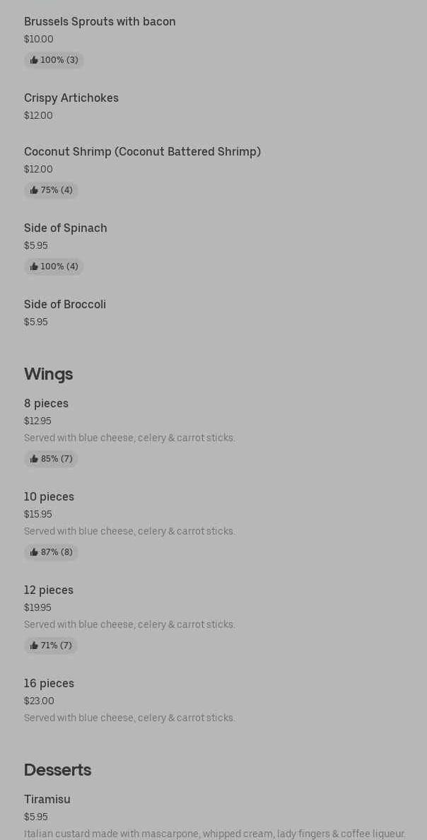This screenshot has height=840, width=427.
Task: Open the Tiramisu dessert item
Action: point(47,800)
